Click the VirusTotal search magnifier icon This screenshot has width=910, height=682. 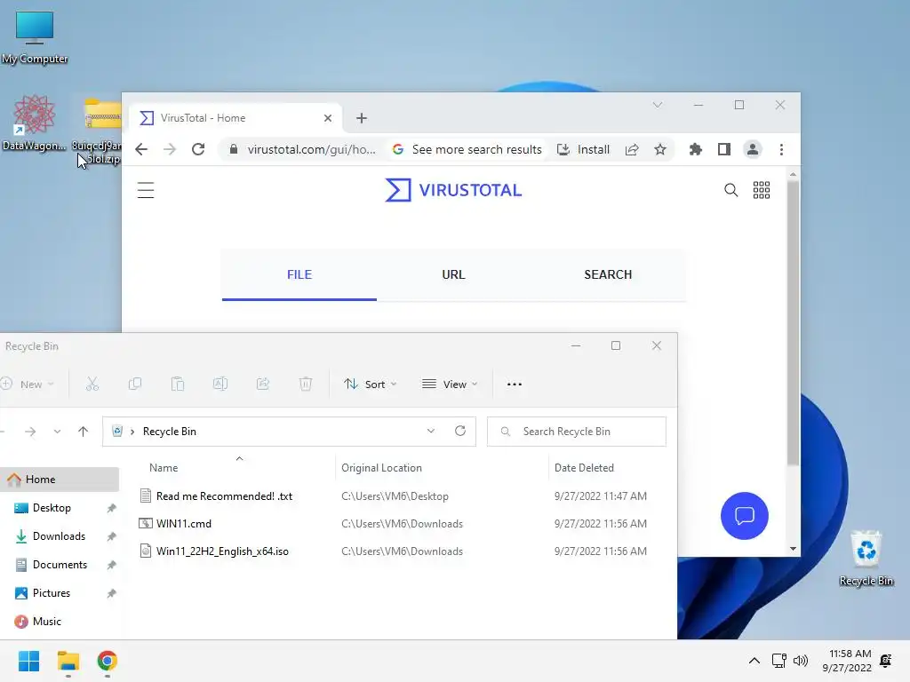(730, 190)
